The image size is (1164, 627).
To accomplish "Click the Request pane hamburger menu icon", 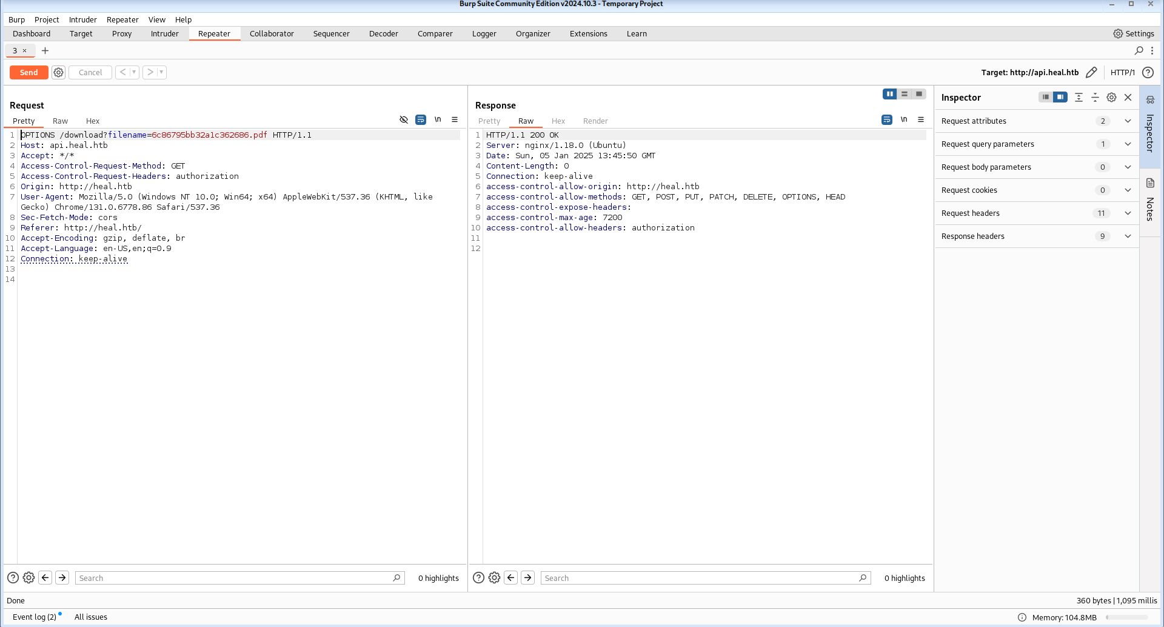I will coord(455,120).
